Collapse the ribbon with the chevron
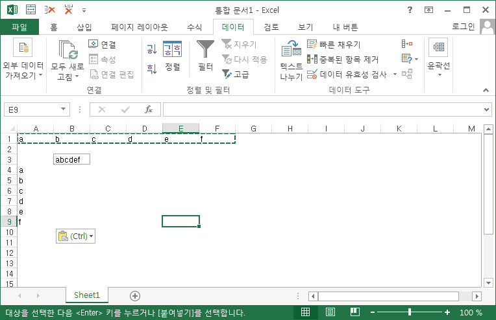Viewport: 496px width, 320px height. tap(486, 90)
